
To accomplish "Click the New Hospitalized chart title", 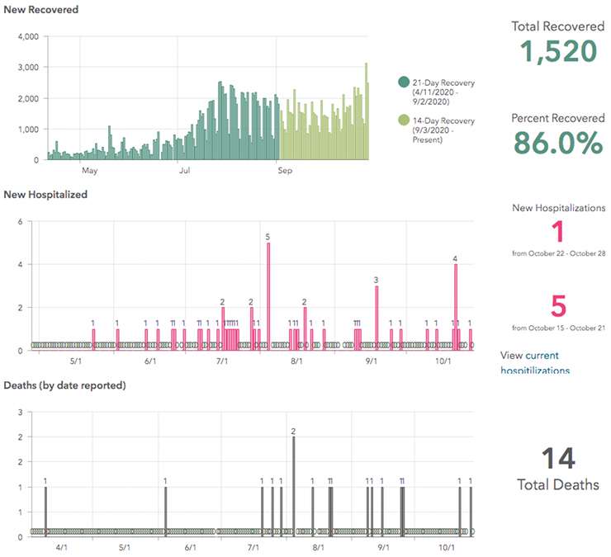I will [x=46, y=195].
